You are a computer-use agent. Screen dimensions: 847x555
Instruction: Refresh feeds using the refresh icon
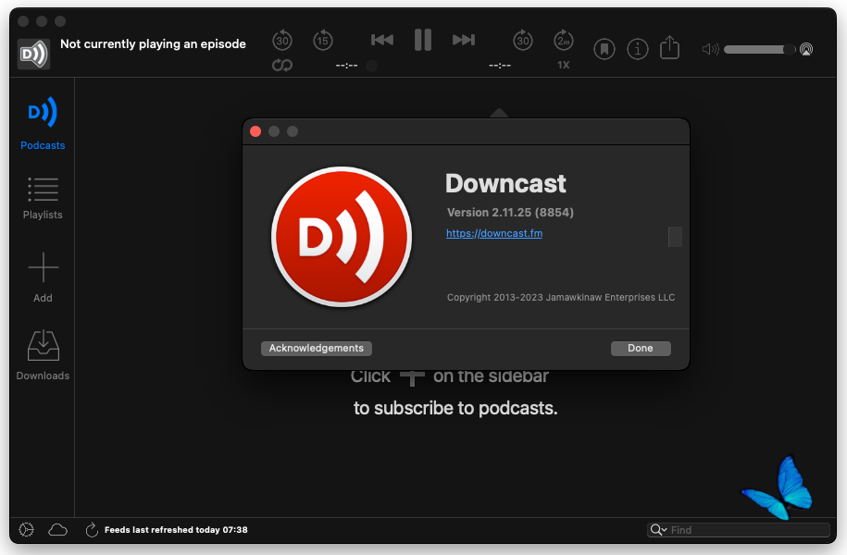coord(92,530)
